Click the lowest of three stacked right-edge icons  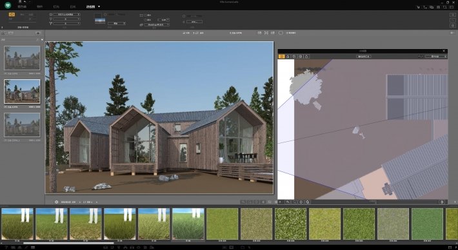tap(452, 25)
